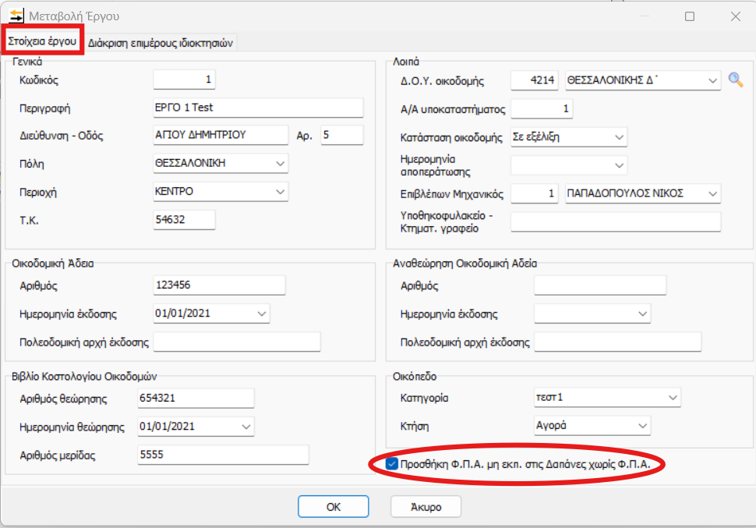Click the app icon in title bar

click(16, 16)
